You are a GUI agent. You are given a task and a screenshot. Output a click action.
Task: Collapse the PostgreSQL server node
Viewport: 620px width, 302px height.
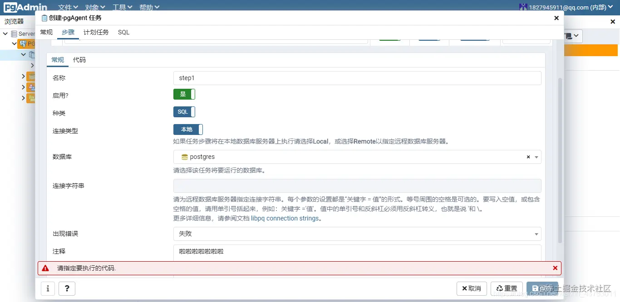point(14,44)
